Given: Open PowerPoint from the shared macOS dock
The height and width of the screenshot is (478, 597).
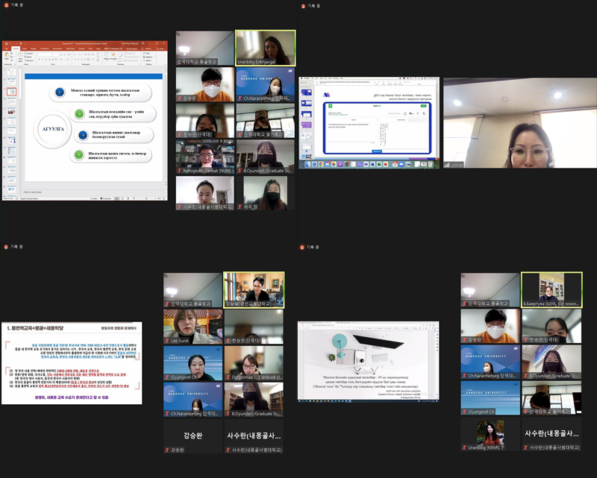Looking at the screenshot, I should point(386,164).
